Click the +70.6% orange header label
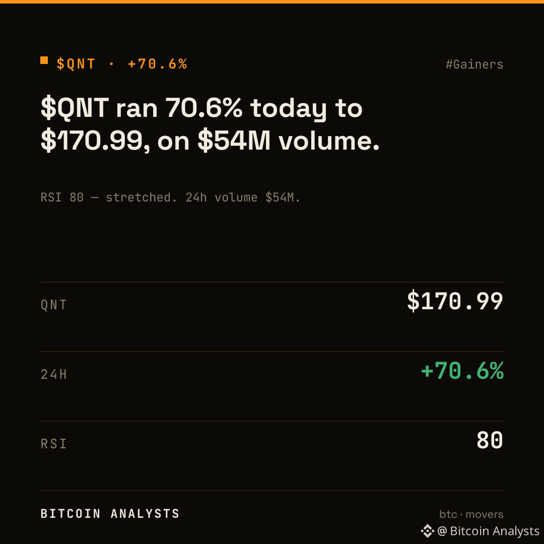544x544 pixels. point(158,64)
